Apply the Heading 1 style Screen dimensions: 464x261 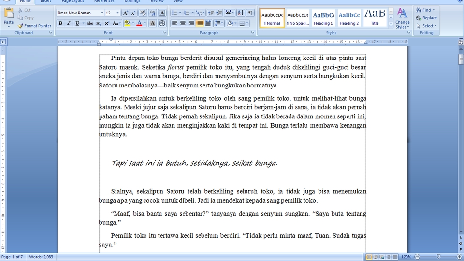pos(323,18)
